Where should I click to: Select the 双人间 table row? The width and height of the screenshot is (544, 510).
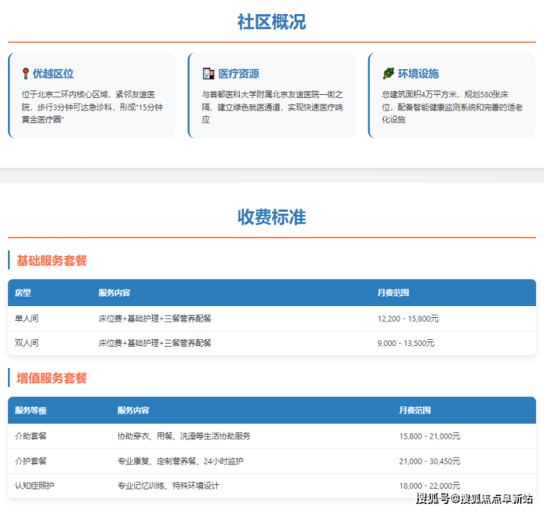coord(271,343)
